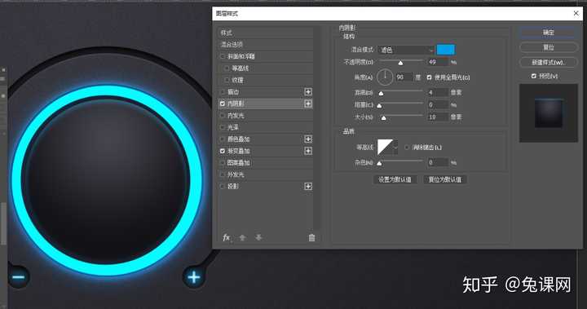Toggle Anti-aliased (消除锯齿) option

407,148
